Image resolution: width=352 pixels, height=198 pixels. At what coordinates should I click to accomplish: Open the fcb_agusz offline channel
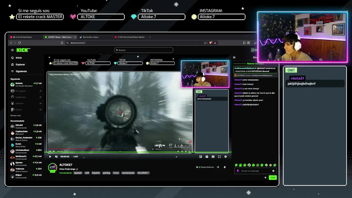[26, 91]
